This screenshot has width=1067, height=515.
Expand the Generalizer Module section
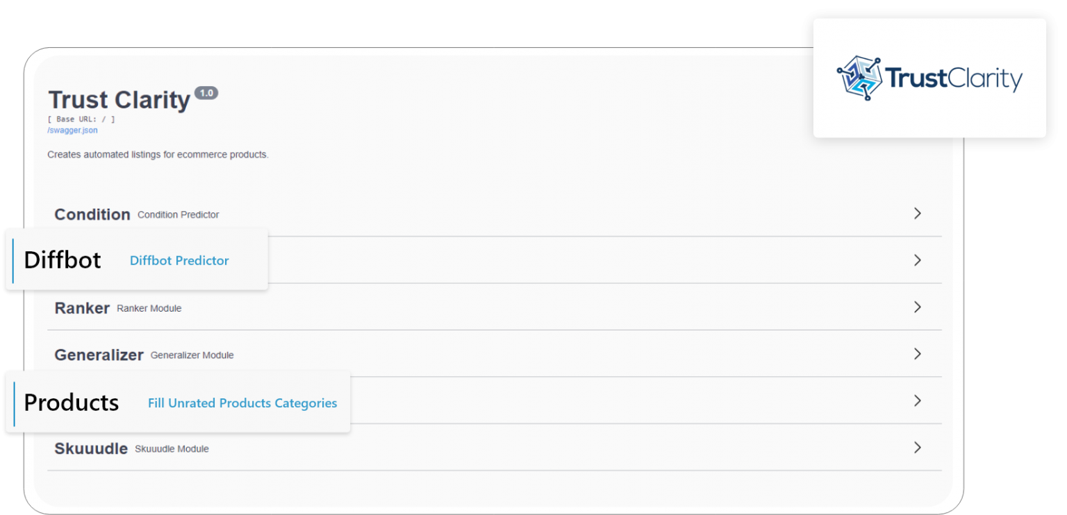pyautogui.click(x=917, y=353)
